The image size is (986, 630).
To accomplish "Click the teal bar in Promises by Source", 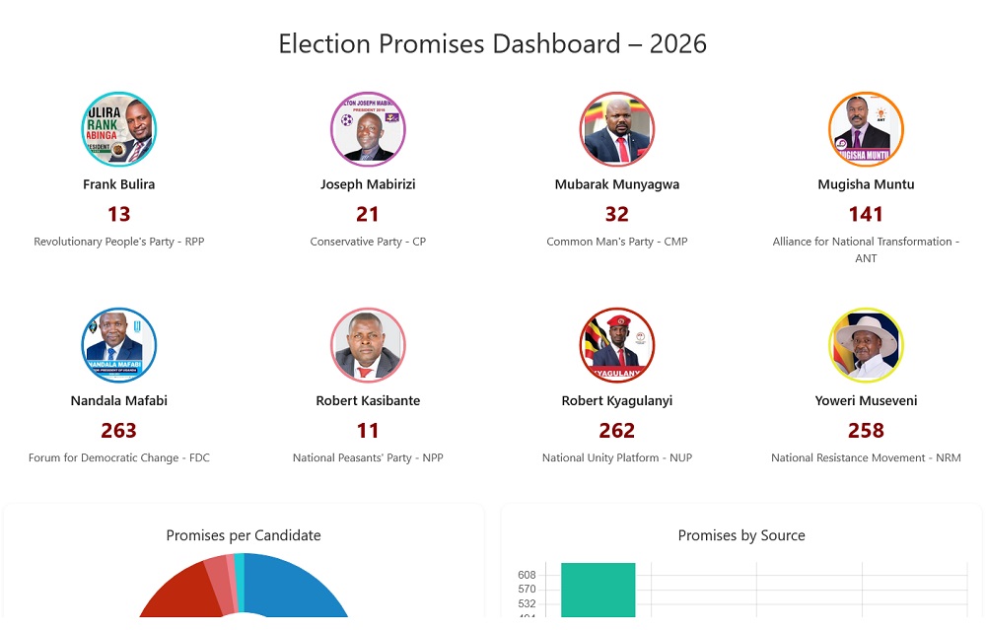I will 598,592.
